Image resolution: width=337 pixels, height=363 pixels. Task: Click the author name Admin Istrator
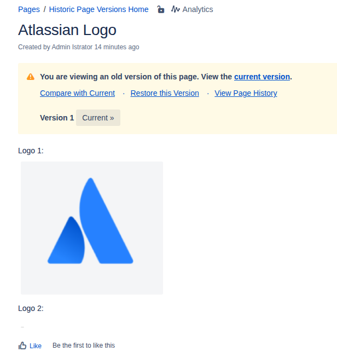tap(72, 47)
